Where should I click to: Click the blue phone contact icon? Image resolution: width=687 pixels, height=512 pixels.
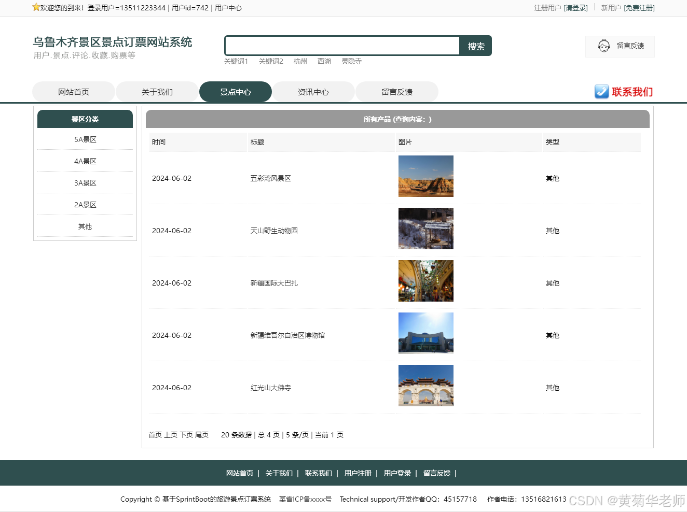click(601, 92)
